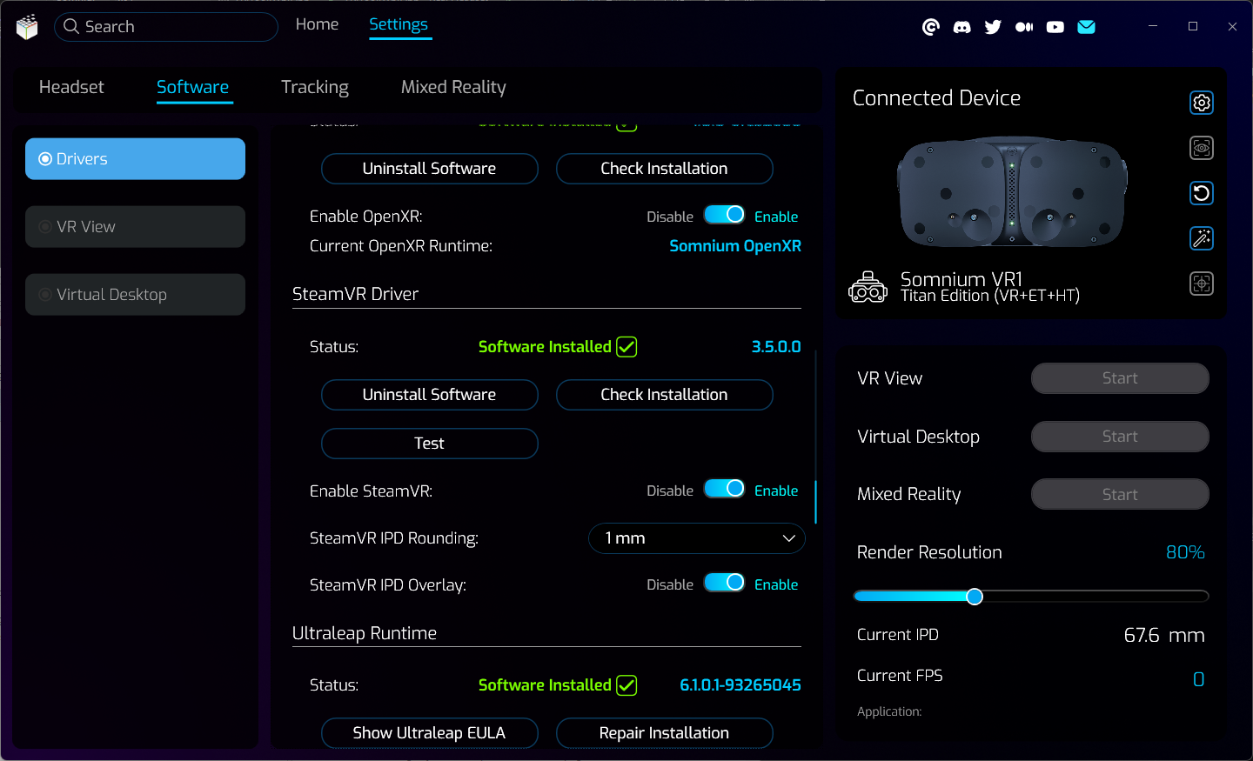Open the YouTube channel icon
The image size is (1253, 761).
click(x=1055, y=27)
